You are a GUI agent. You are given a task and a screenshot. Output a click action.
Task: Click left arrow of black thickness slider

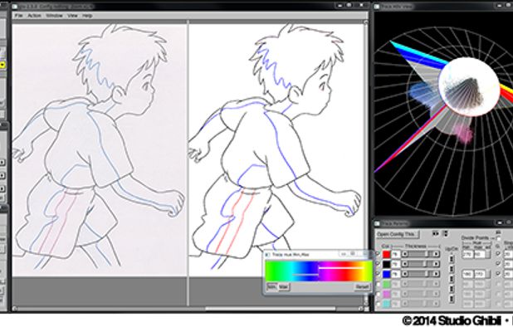(405, 264)
